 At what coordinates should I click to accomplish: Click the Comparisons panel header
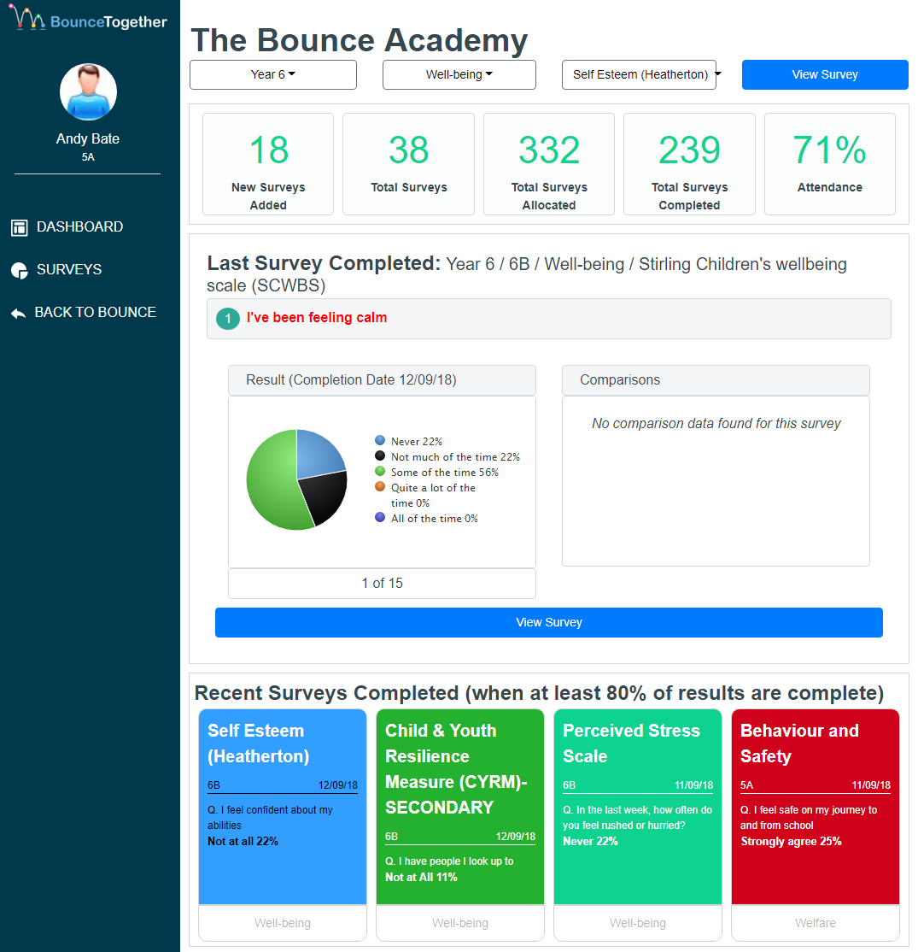pyautogui.click(x=716, y=380)
